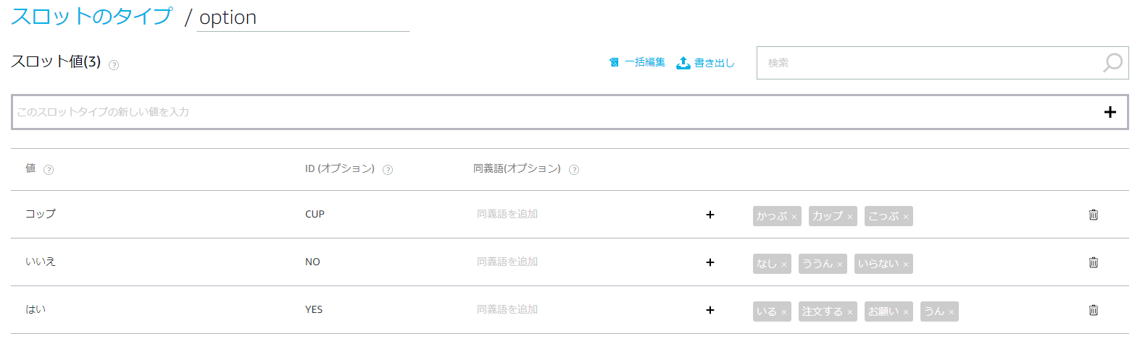Show help icon next to ID column
The image size is (1140, 344).
tap(388, 170)
